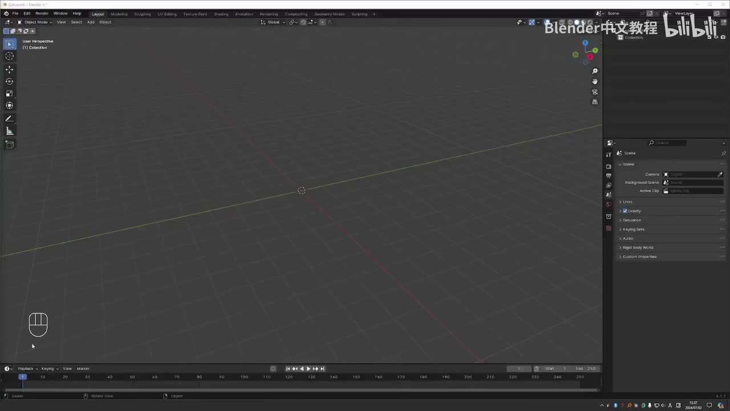Open the World properties tab
The height and width of the screenshot is (411, 730).
609,204
